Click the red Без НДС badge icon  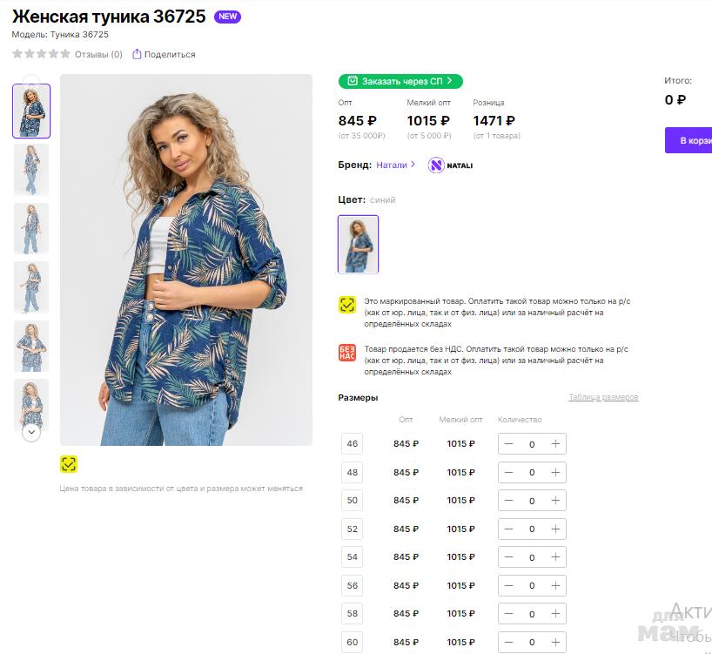point(347,353)
